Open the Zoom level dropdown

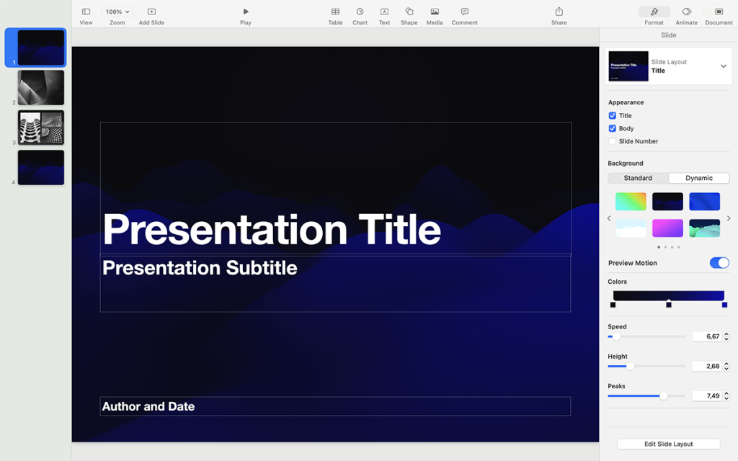pyautogui.click(x=116, y=11)
